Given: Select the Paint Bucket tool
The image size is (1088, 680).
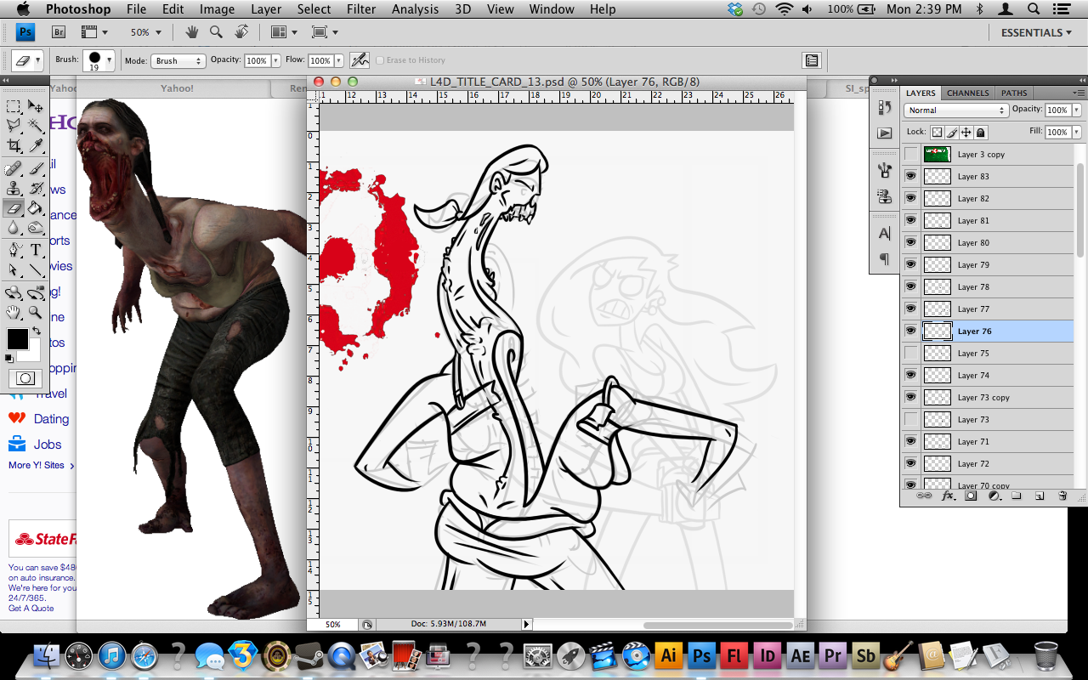Looking at the screenshot, I should point(36,207).
